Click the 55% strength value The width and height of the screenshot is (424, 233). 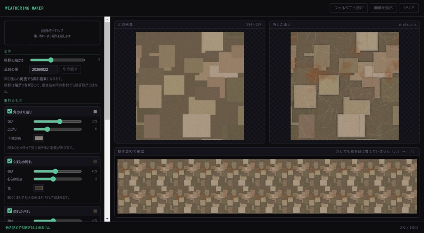94,122
